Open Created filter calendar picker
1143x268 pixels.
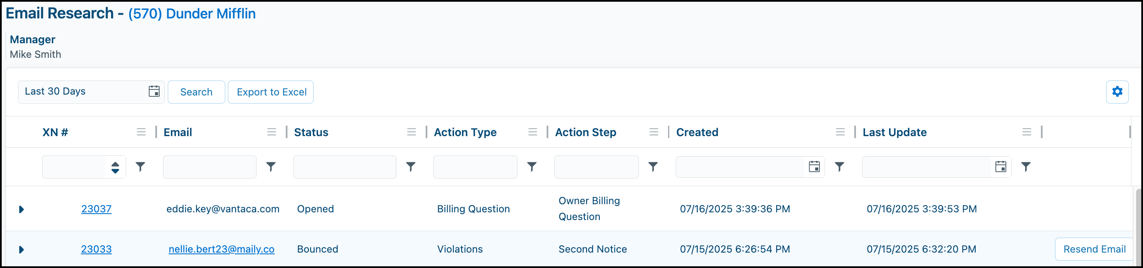tap(814, 167)
